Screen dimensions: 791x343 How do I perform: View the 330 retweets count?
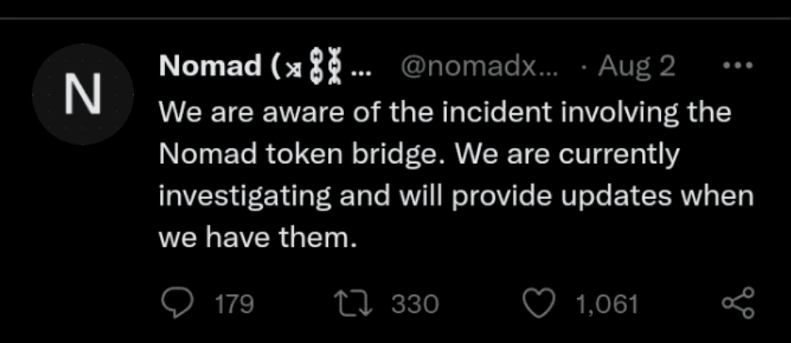(415, 305)
